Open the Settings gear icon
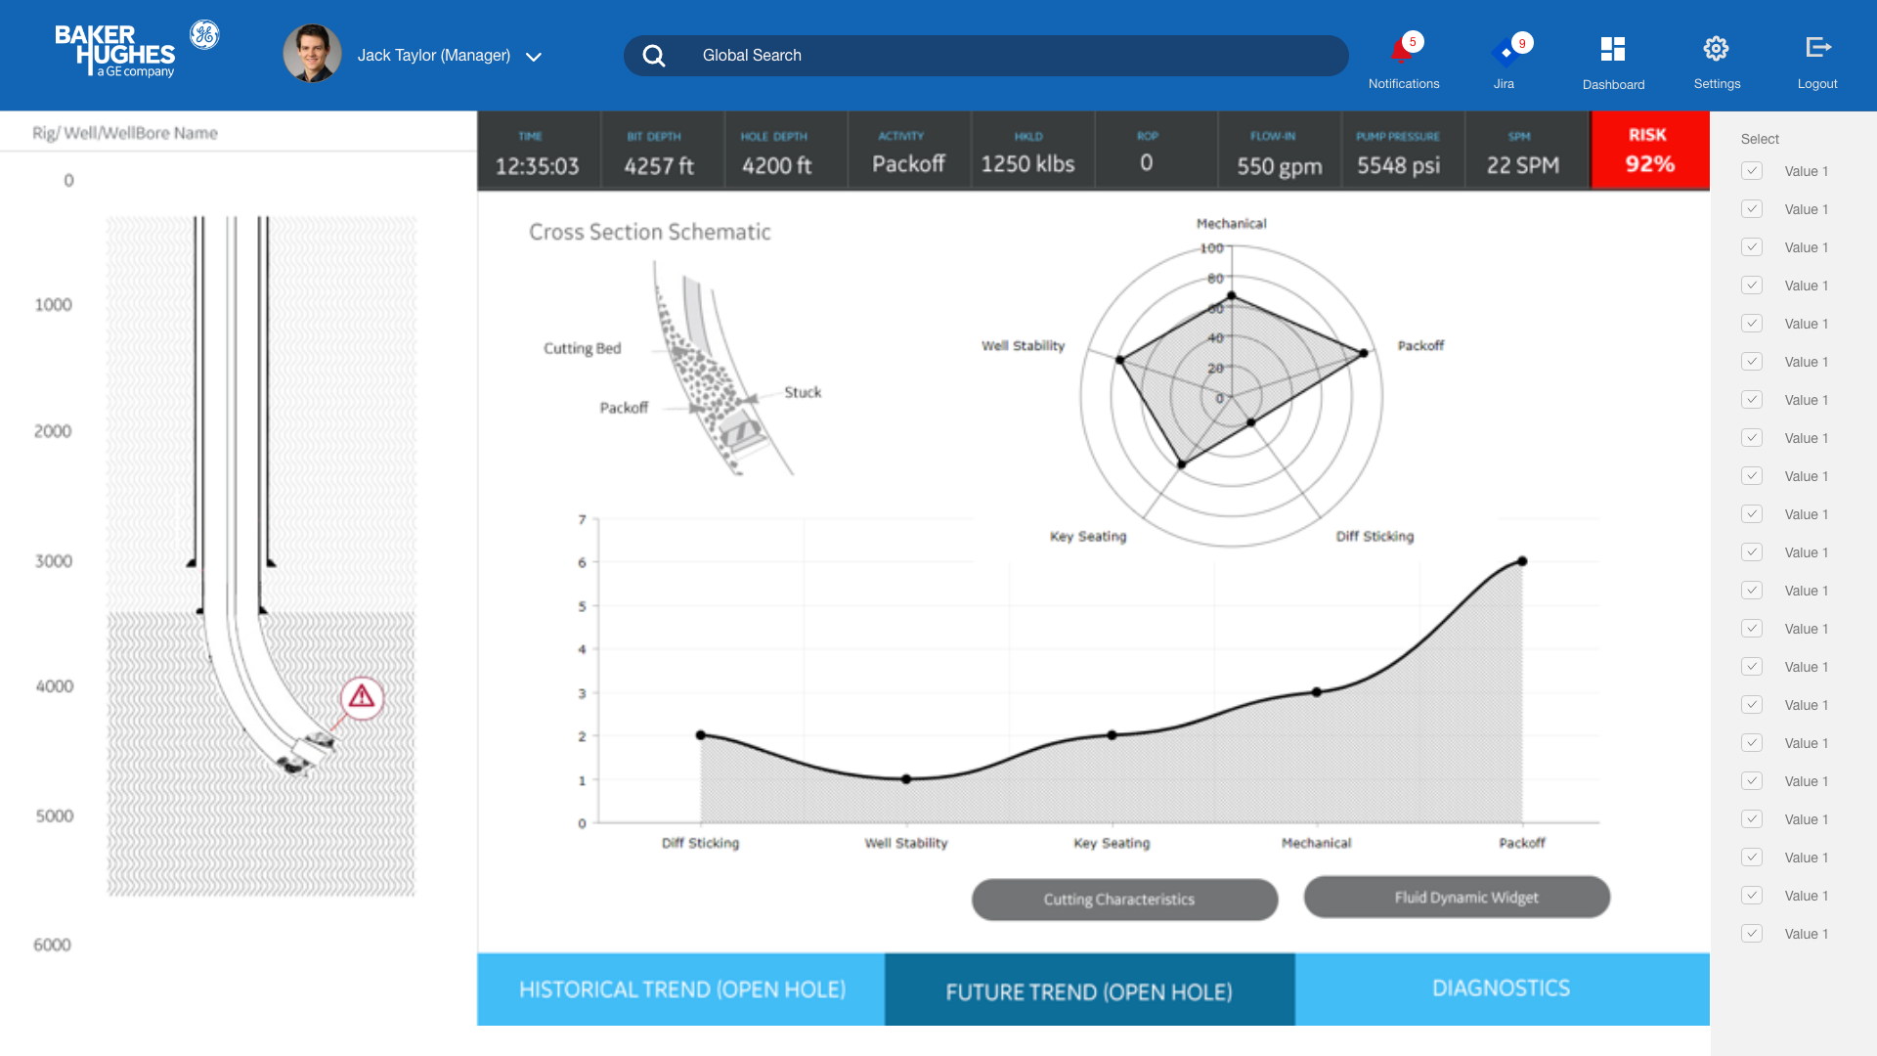Viewport: 1877px width, 1056px height. [1716, 49]
